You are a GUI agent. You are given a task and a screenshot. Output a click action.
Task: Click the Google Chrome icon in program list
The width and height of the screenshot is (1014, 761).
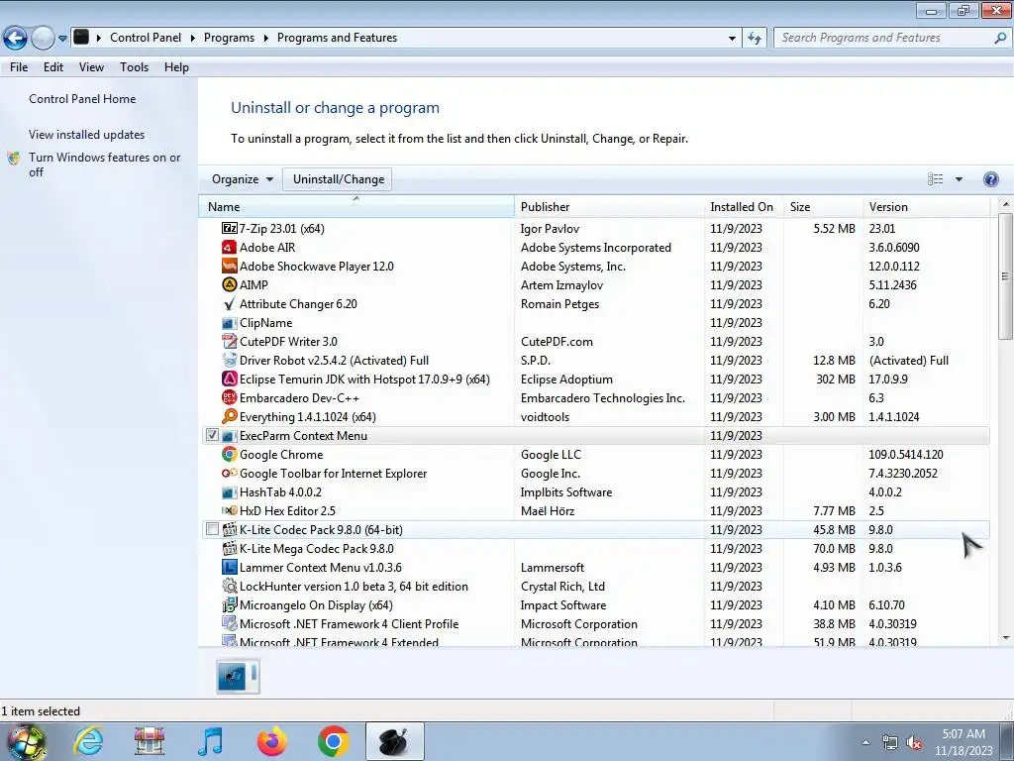(229, 454)
